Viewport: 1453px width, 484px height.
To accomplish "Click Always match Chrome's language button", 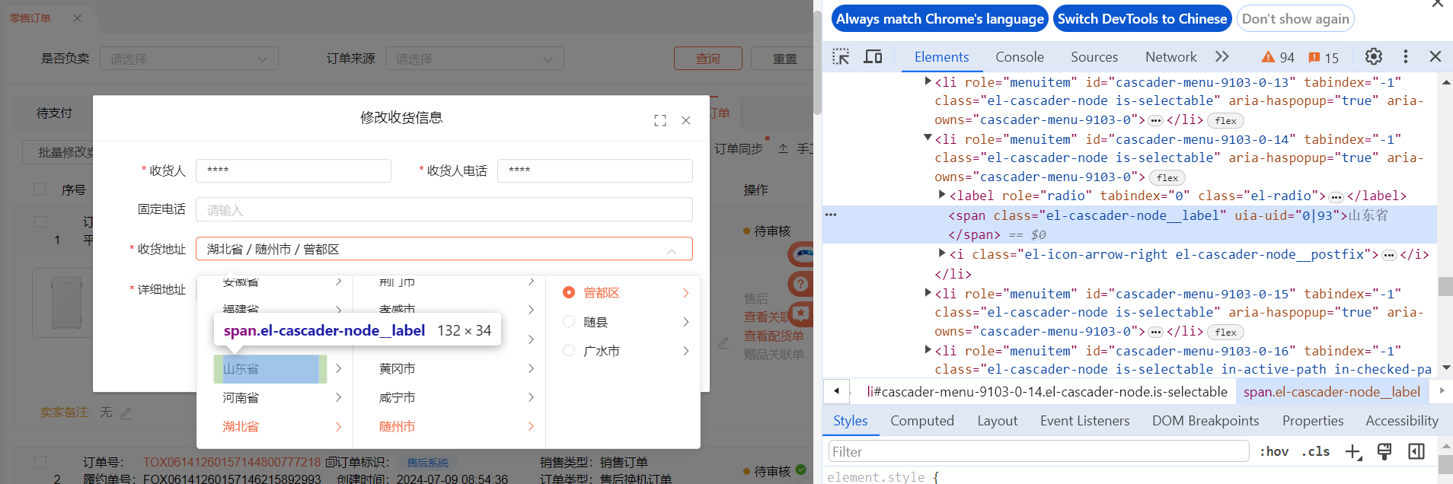I will tap(940, 19).
